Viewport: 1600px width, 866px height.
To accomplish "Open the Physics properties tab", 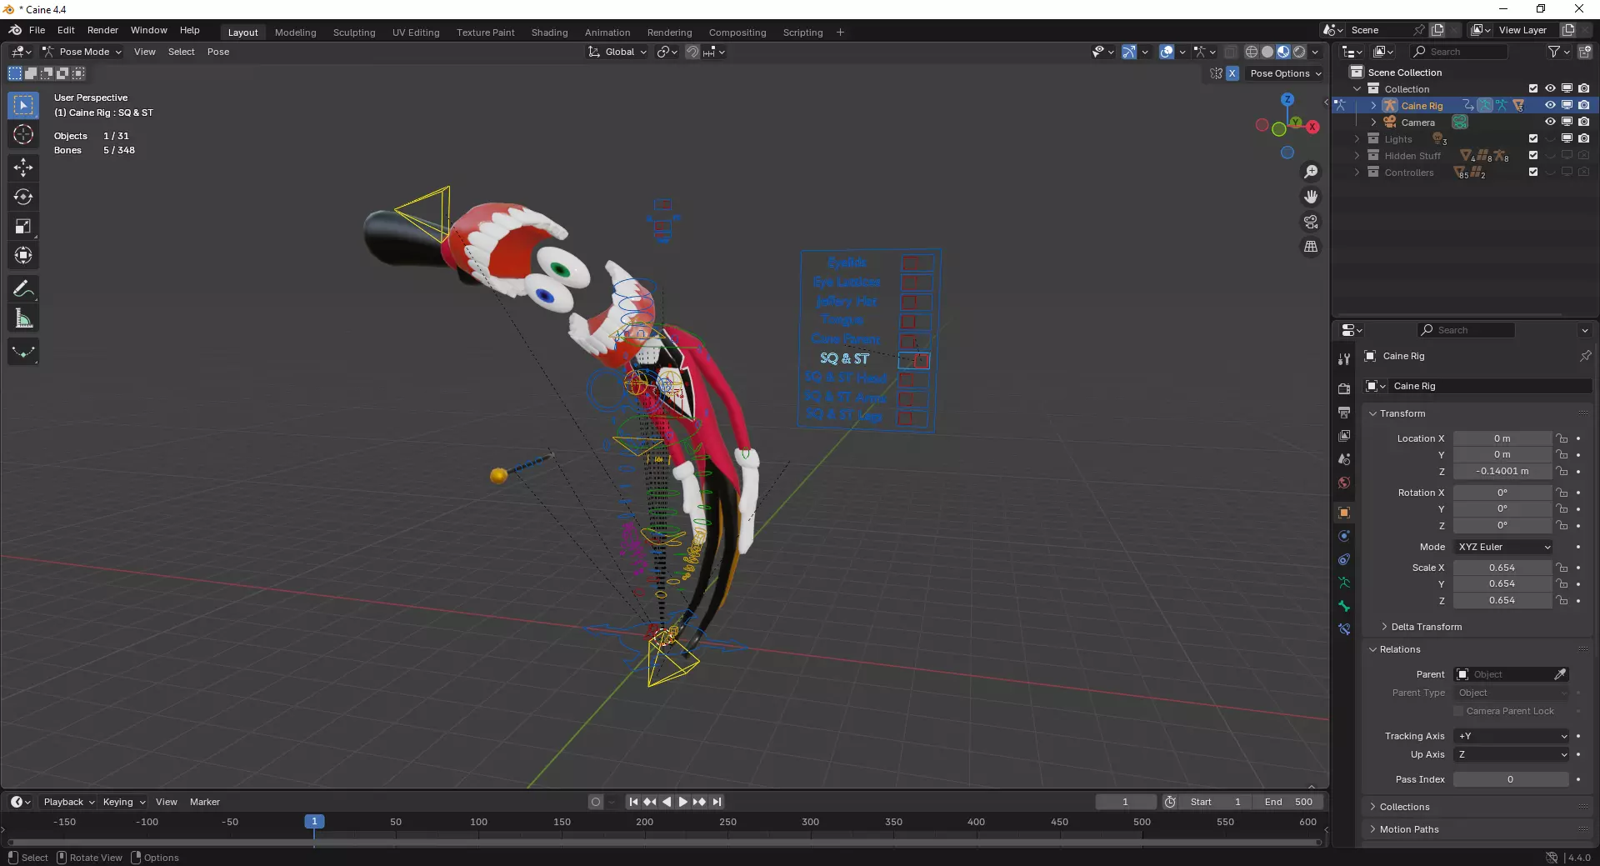I will pos(1344,536).
